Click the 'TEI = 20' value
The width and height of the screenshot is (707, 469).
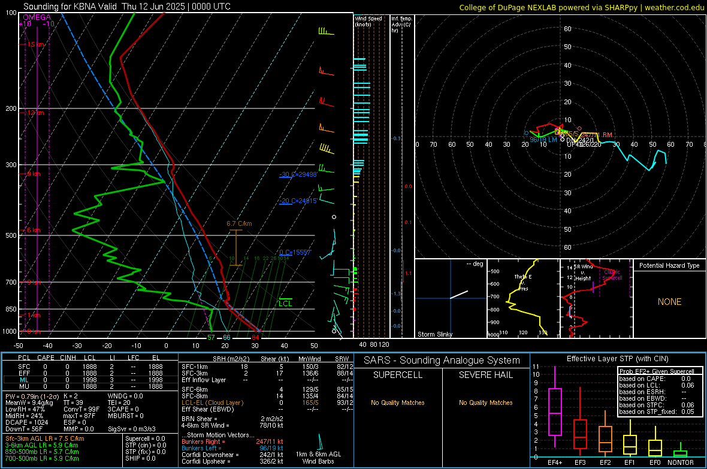tap(119, 403)
